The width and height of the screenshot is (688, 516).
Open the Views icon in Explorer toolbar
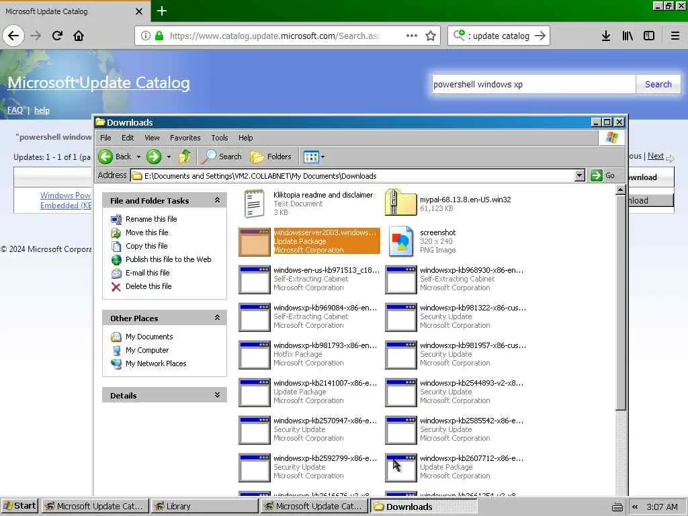pyautogui.click(x=311, y=157)
